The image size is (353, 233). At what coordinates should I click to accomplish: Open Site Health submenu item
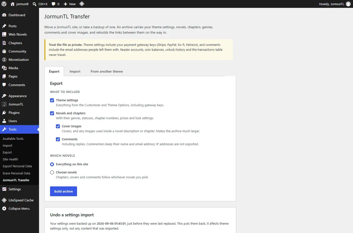coord(10,159)
